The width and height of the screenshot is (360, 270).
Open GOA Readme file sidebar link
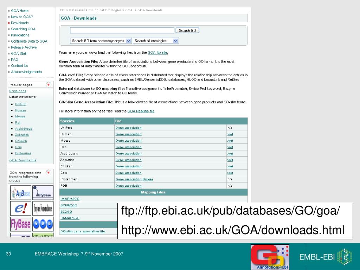tap(23, 160)
